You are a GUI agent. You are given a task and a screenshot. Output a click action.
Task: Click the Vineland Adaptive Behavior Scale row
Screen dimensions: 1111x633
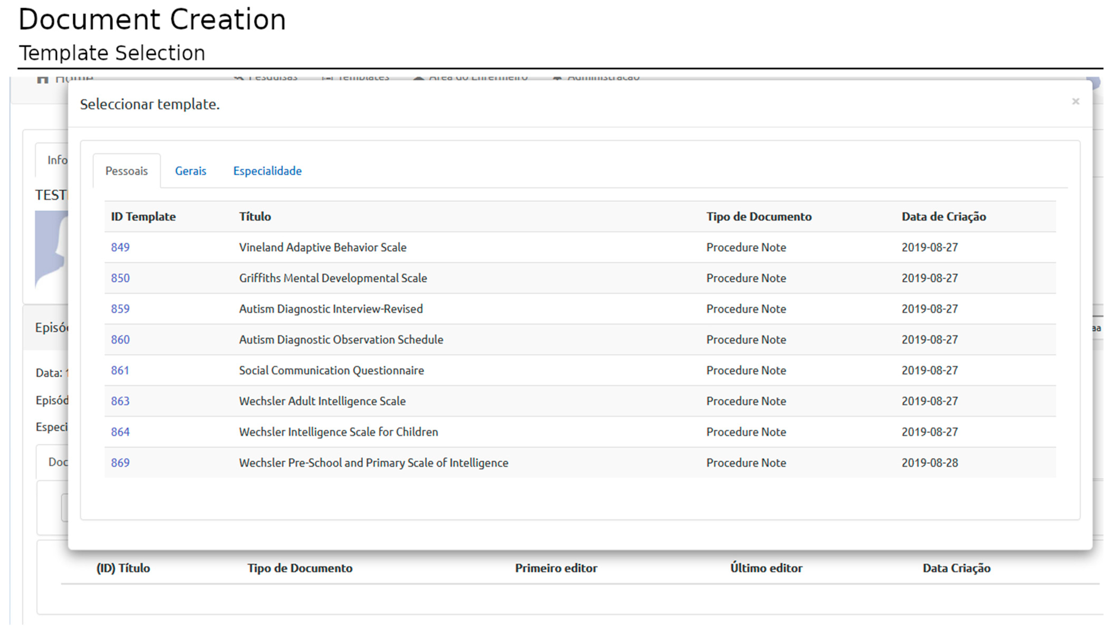tap(322, 247)
